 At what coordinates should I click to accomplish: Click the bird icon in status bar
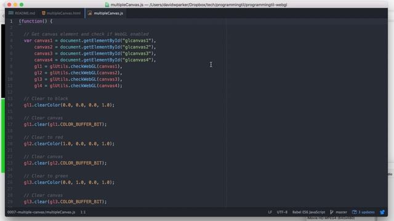pyautogui.click(x=382, y=212)
